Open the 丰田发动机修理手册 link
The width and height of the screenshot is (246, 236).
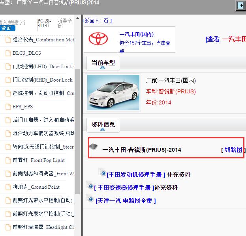(136, 175)
